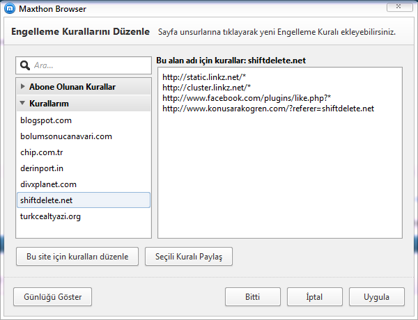
Task: Select shiftdelete.net in the list
Action: point(84,200)
